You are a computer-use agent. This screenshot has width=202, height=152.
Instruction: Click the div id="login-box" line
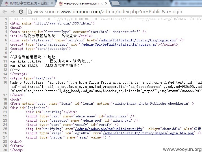coord(29,108)
